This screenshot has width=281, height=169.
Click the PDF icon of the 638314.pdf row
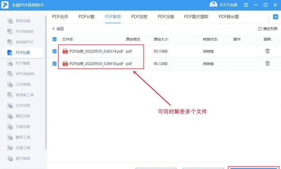click(x=65, y=52)
